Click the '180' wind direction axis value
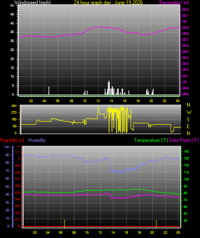Image resolution: width=200 pixels, height=238 pixels. tap(14, 120)
